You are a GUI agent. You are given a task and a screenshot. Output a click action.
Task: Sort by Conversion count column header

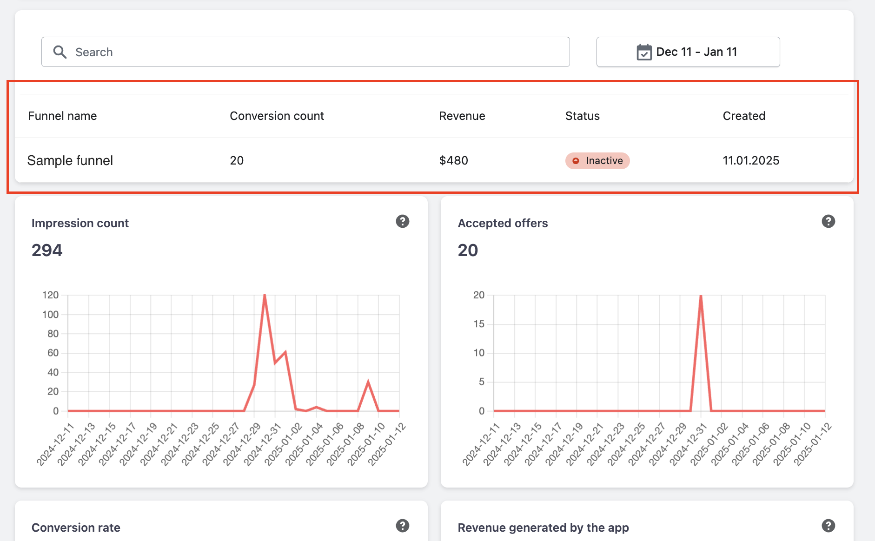pos(277,116)
